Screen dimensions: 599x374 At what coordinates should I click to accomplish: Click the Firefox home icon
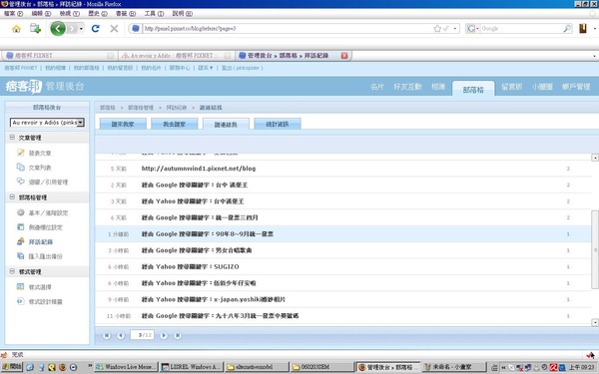click(16, 29)
